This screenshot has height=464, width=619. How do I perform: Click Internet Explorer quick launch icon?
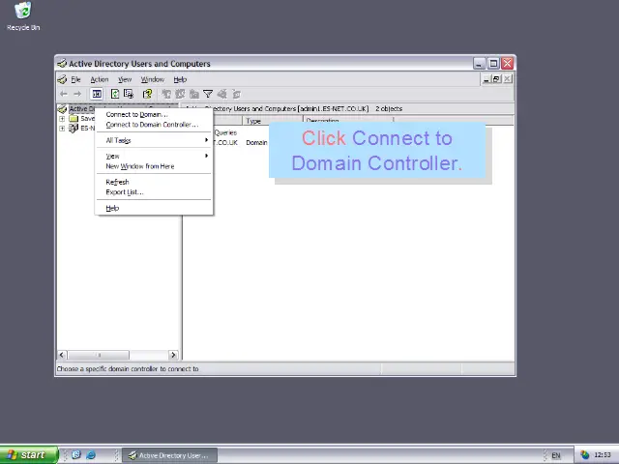tap(91, 454)
